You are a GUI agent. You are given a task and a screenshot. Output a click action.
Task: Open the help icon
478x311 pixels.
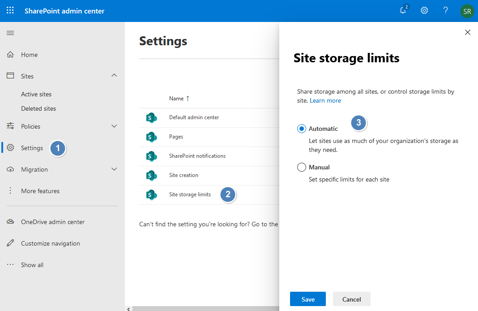click(x=445, y=10)
